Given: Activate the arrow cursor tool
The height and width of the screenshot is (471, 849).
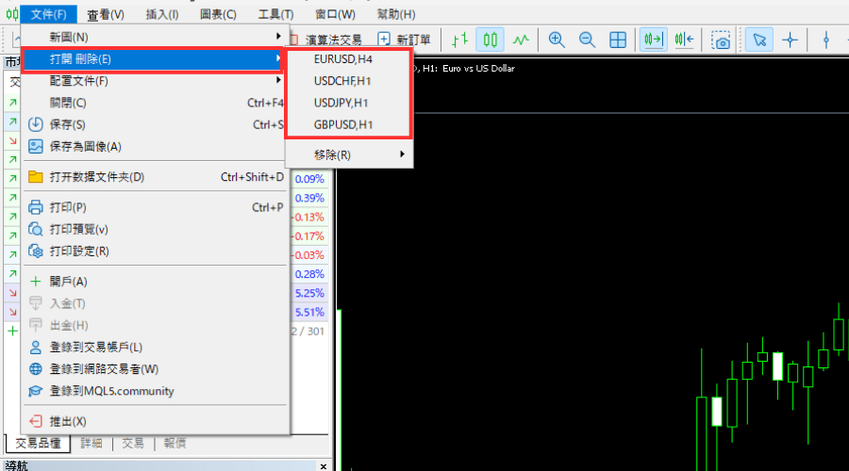Looking at the screenshot, I should pos(758,40).
